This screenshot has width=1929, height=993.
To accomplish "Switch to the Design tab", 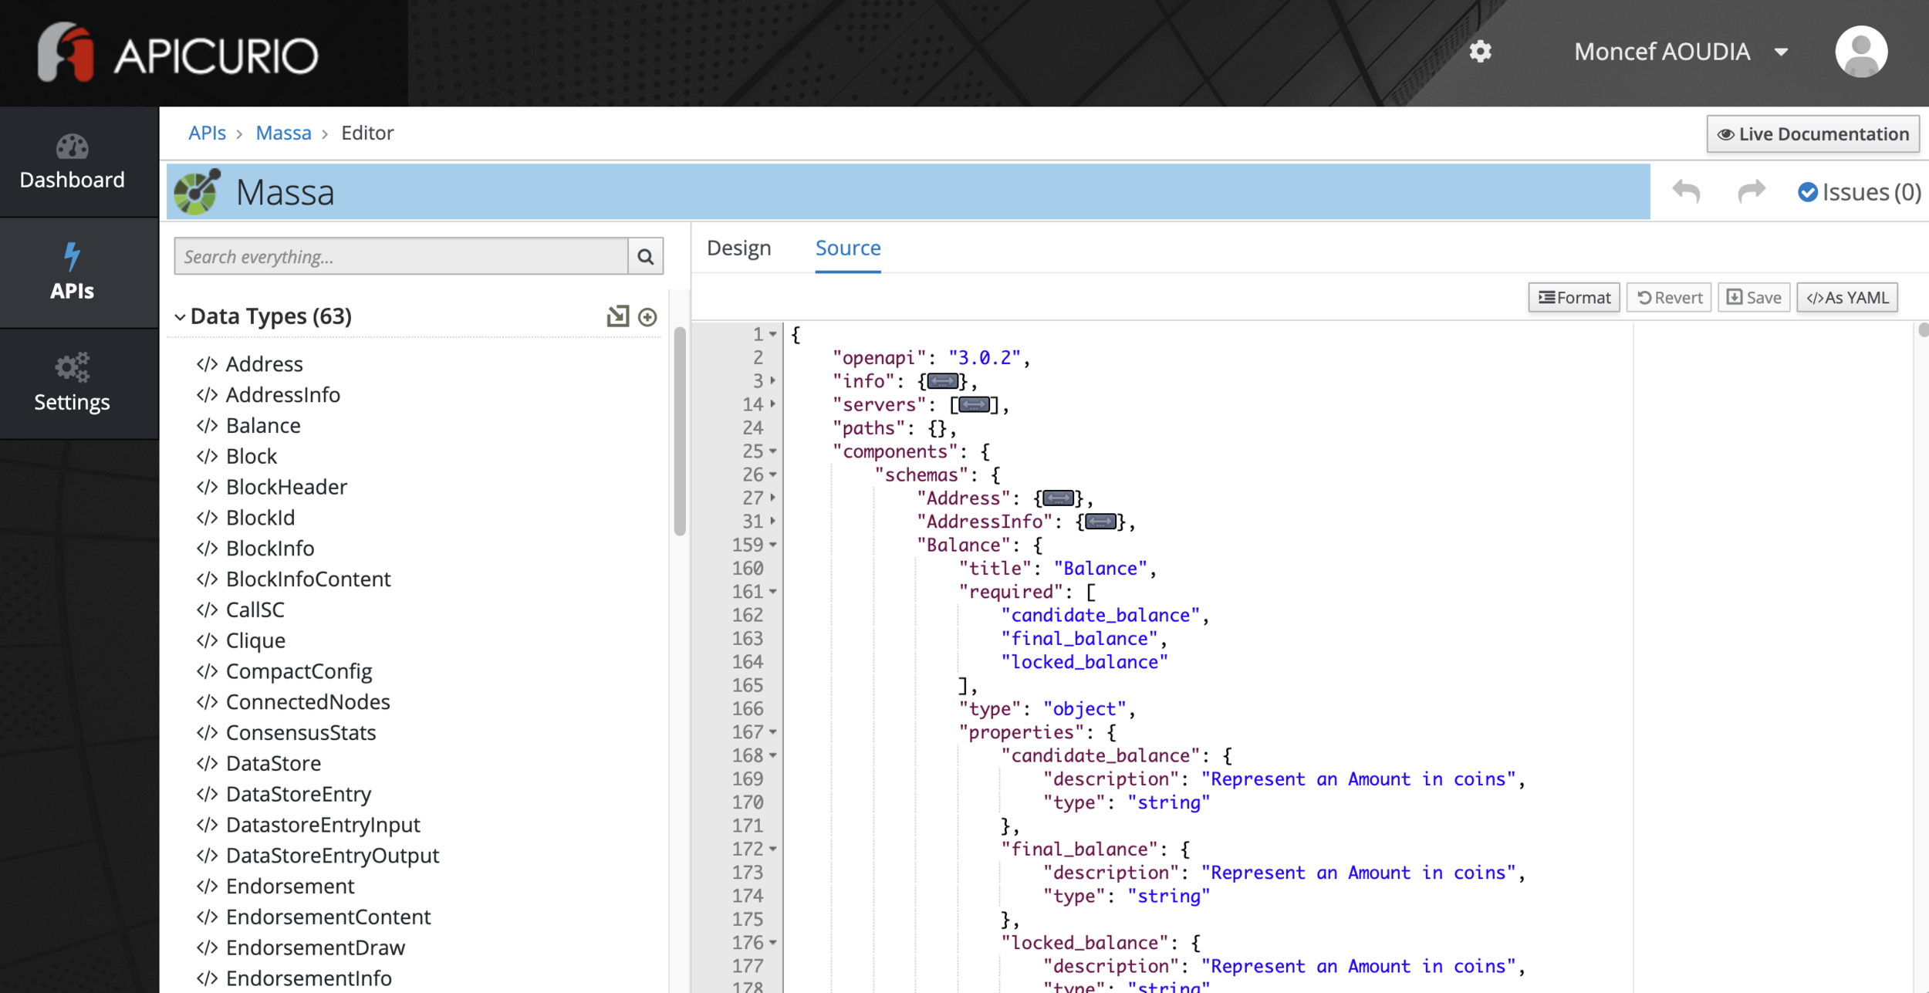I will 738,248.
